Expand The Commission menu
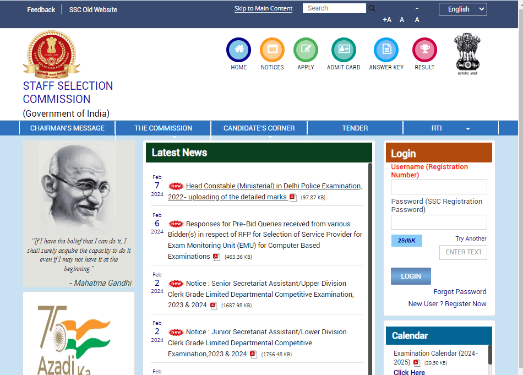The height and width of the screenshot is (375, 523). tap(163, 128)
